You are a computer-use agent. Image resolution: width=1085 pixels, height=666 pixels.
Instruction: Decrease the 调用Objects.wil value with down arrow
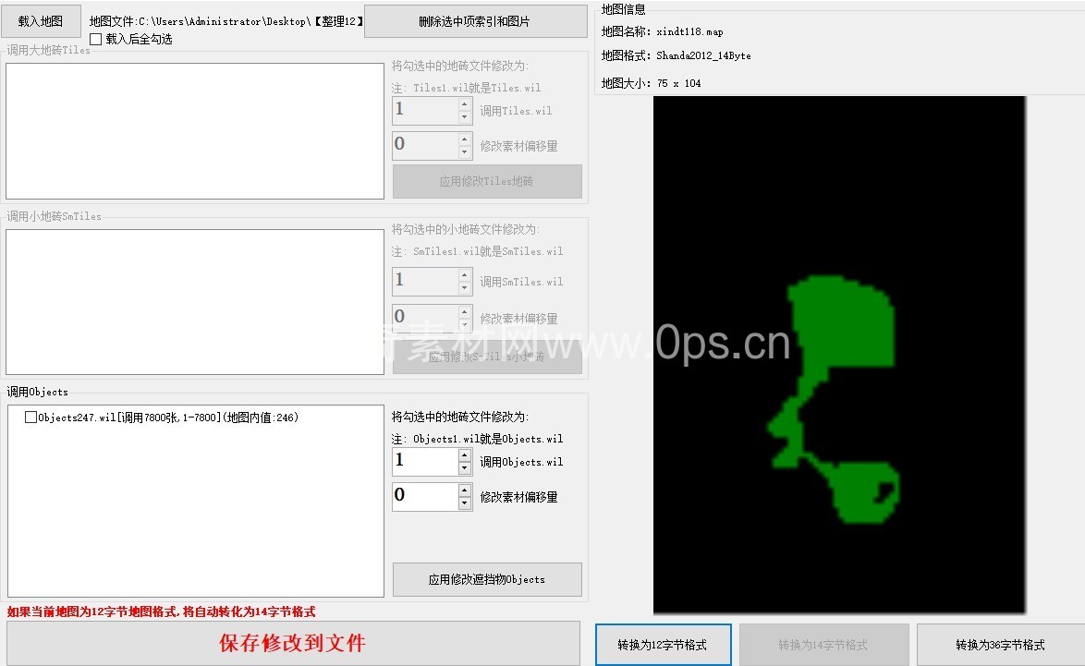pyautogui.click(x=465, y=468)
